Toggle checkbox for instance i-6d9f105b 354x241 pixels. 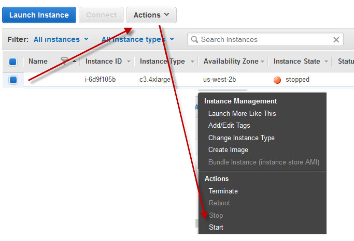(x=13, y=80)
